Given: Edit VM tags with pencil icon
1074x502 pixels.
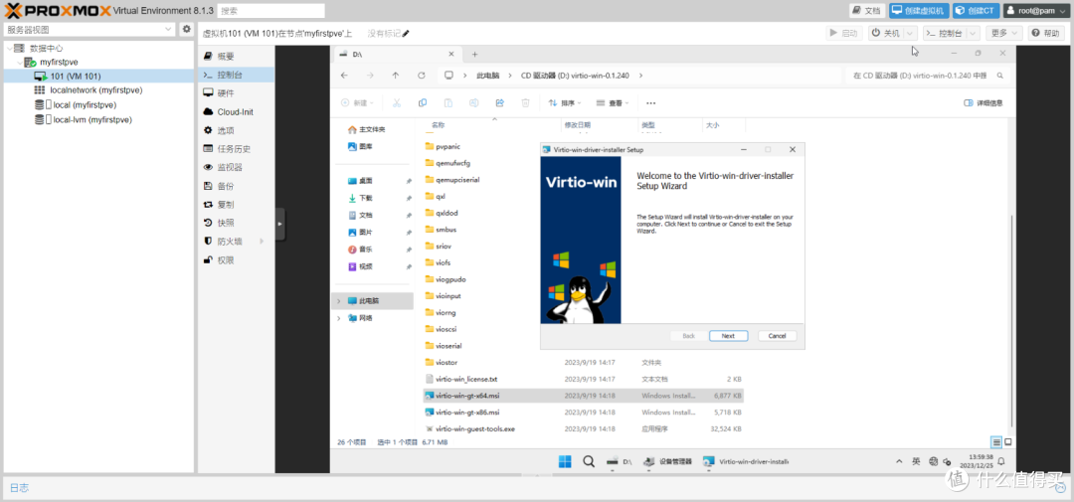Looking at the screenshot, I should (406, 33).
